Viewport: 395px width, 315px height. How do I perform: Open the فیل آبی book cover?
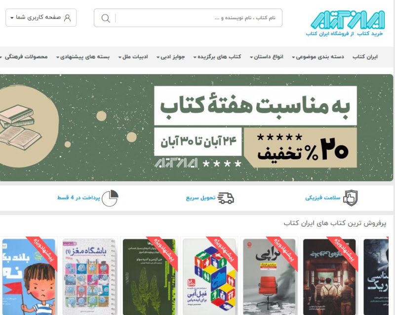click(209, 276)
